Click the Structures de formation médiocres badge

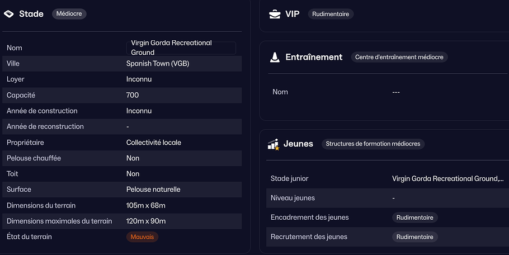tap(373, 144)
